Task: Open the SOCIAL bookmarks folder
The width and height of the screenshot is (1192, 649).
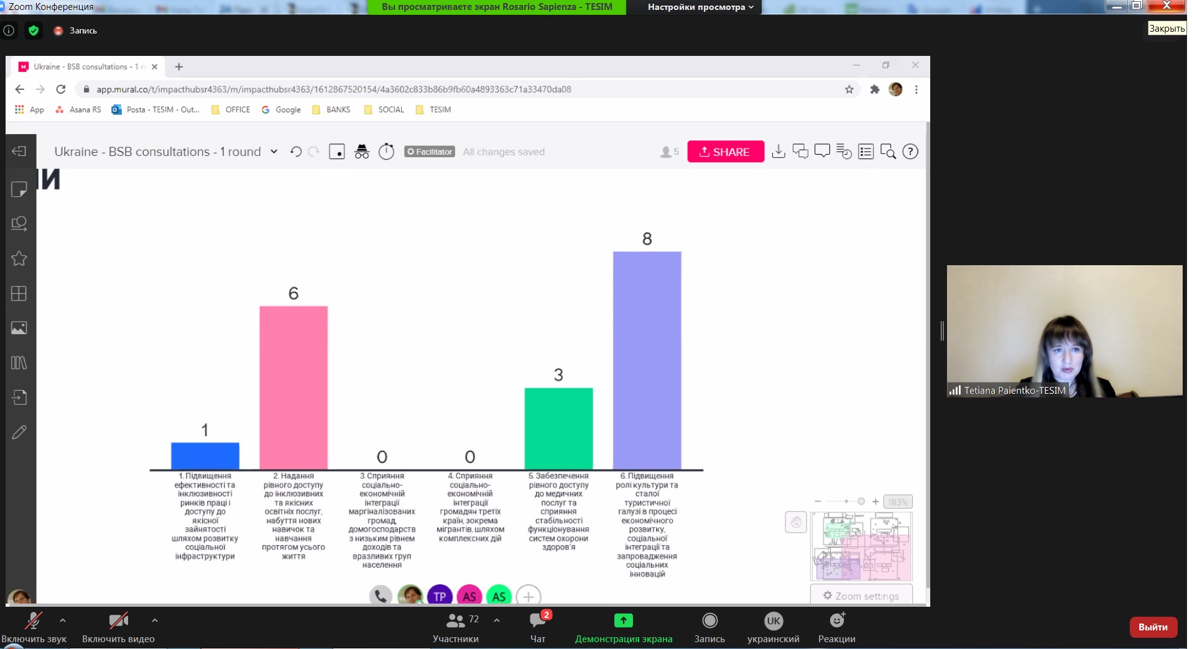Action: pos(384,109)
